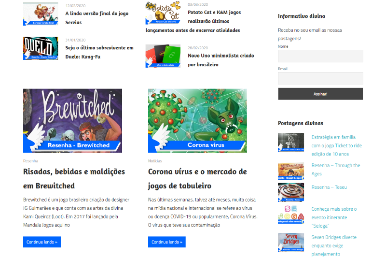Open 'Corona vírus e o mercado de jogos' heading
This screenshot has height=258, width=386.
[x=197, y=179]
